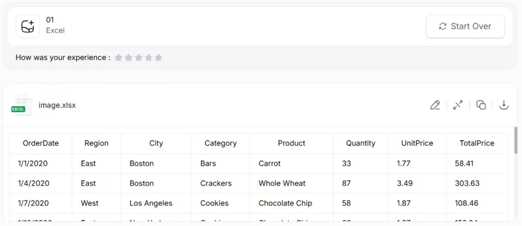Select the Region column header
Viewport: 522px width, 226px height.
(x=96, y=143)
